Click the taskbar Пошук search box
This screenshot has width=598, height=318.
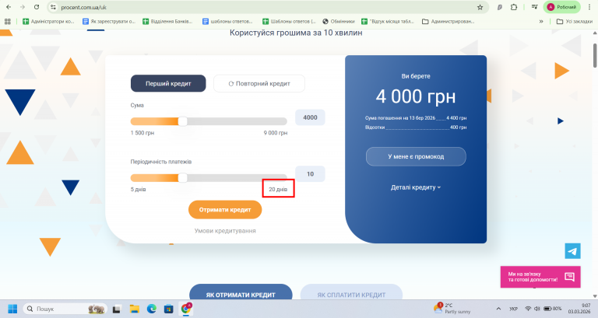[x=65, y=309]
